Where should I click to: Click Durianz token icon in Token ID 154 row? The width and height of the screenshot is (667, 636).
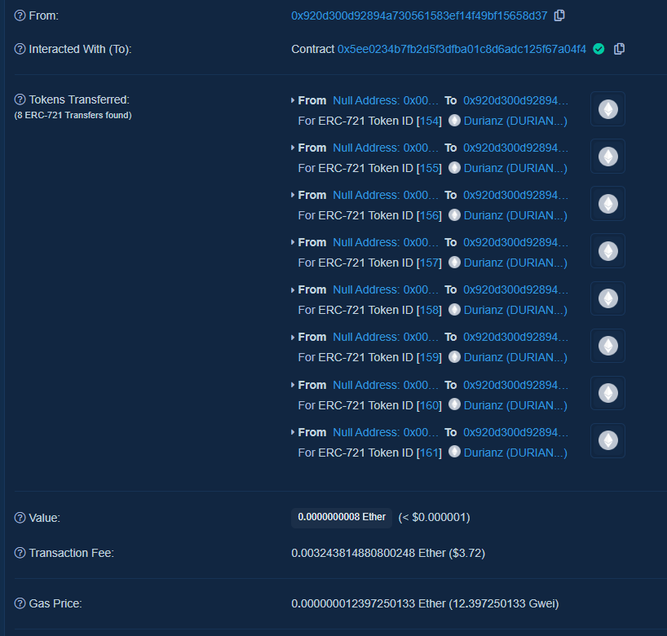point(454,121)
